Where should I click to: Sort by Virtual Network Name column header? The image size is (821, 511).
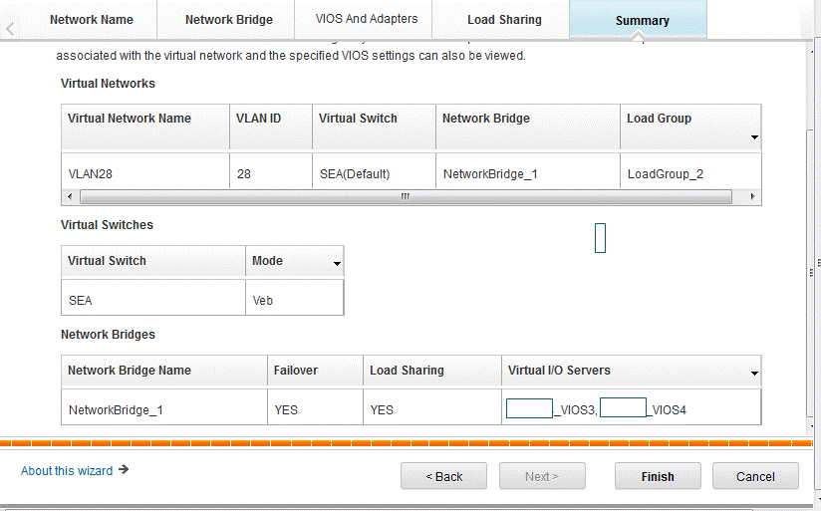(x=130, y=119)
